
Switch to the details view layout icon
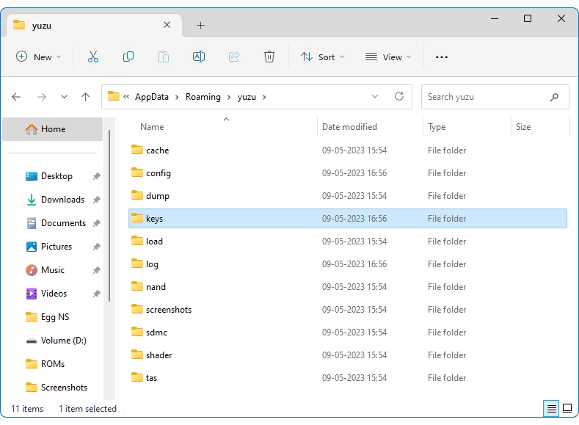pyautogui.click(x=551, y=408)
